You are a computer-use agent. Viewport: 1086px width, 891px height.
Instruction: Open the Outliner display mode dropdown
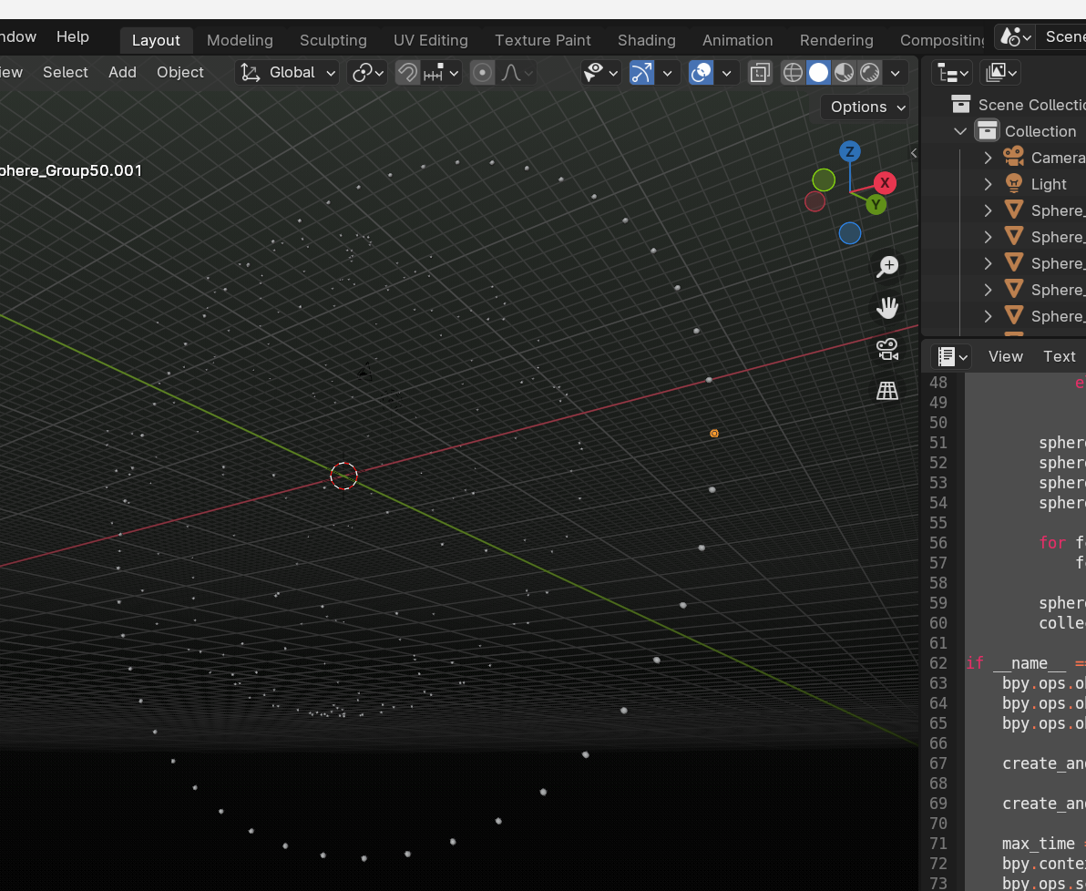tap(999, 72)
